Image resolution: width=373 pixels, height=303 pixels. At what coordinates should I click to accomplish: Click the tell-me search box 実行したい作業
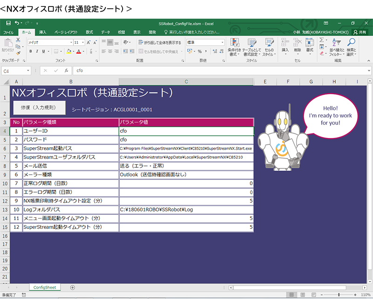[x=192, y=32]
